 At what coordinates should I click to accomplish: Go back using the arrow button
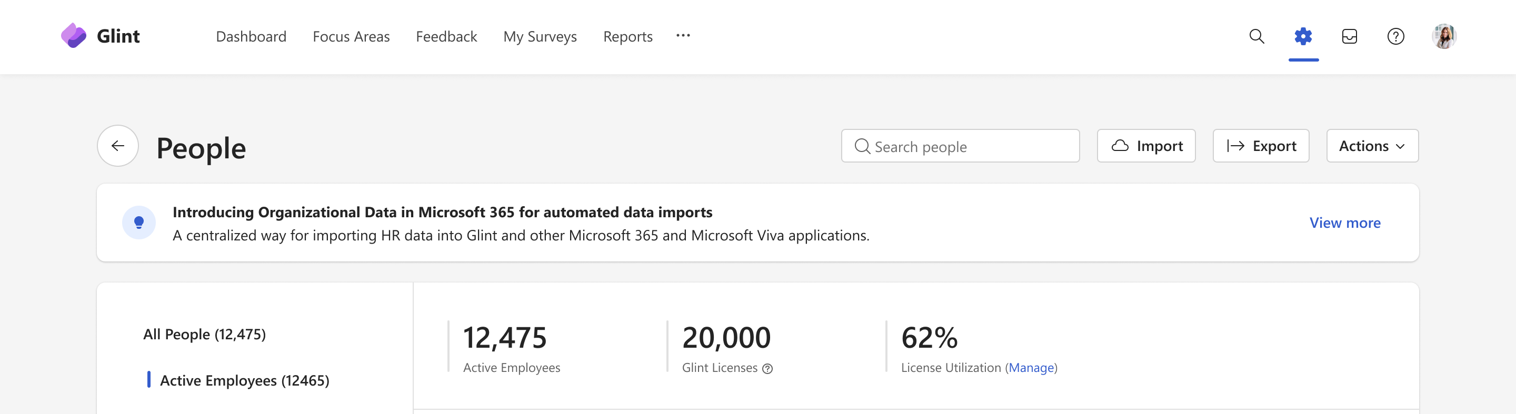pos(118,146)
